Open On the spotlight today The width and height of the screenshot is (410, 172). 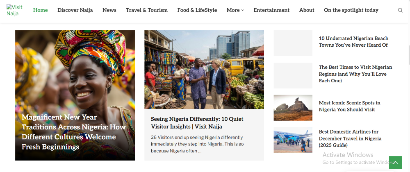coord(351,10)
